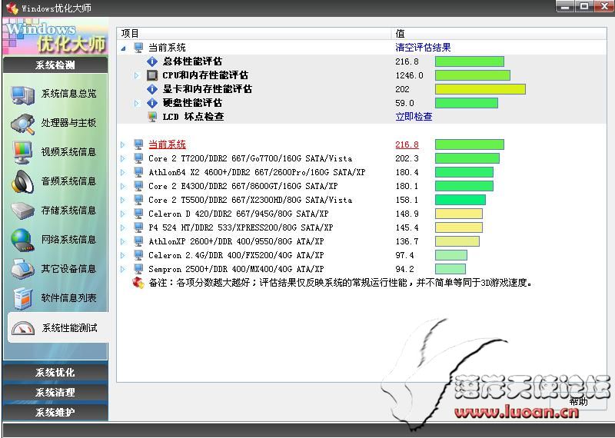615x438 pixels.
Task: Click the red 216.8 score link
Action: [407, 144]
